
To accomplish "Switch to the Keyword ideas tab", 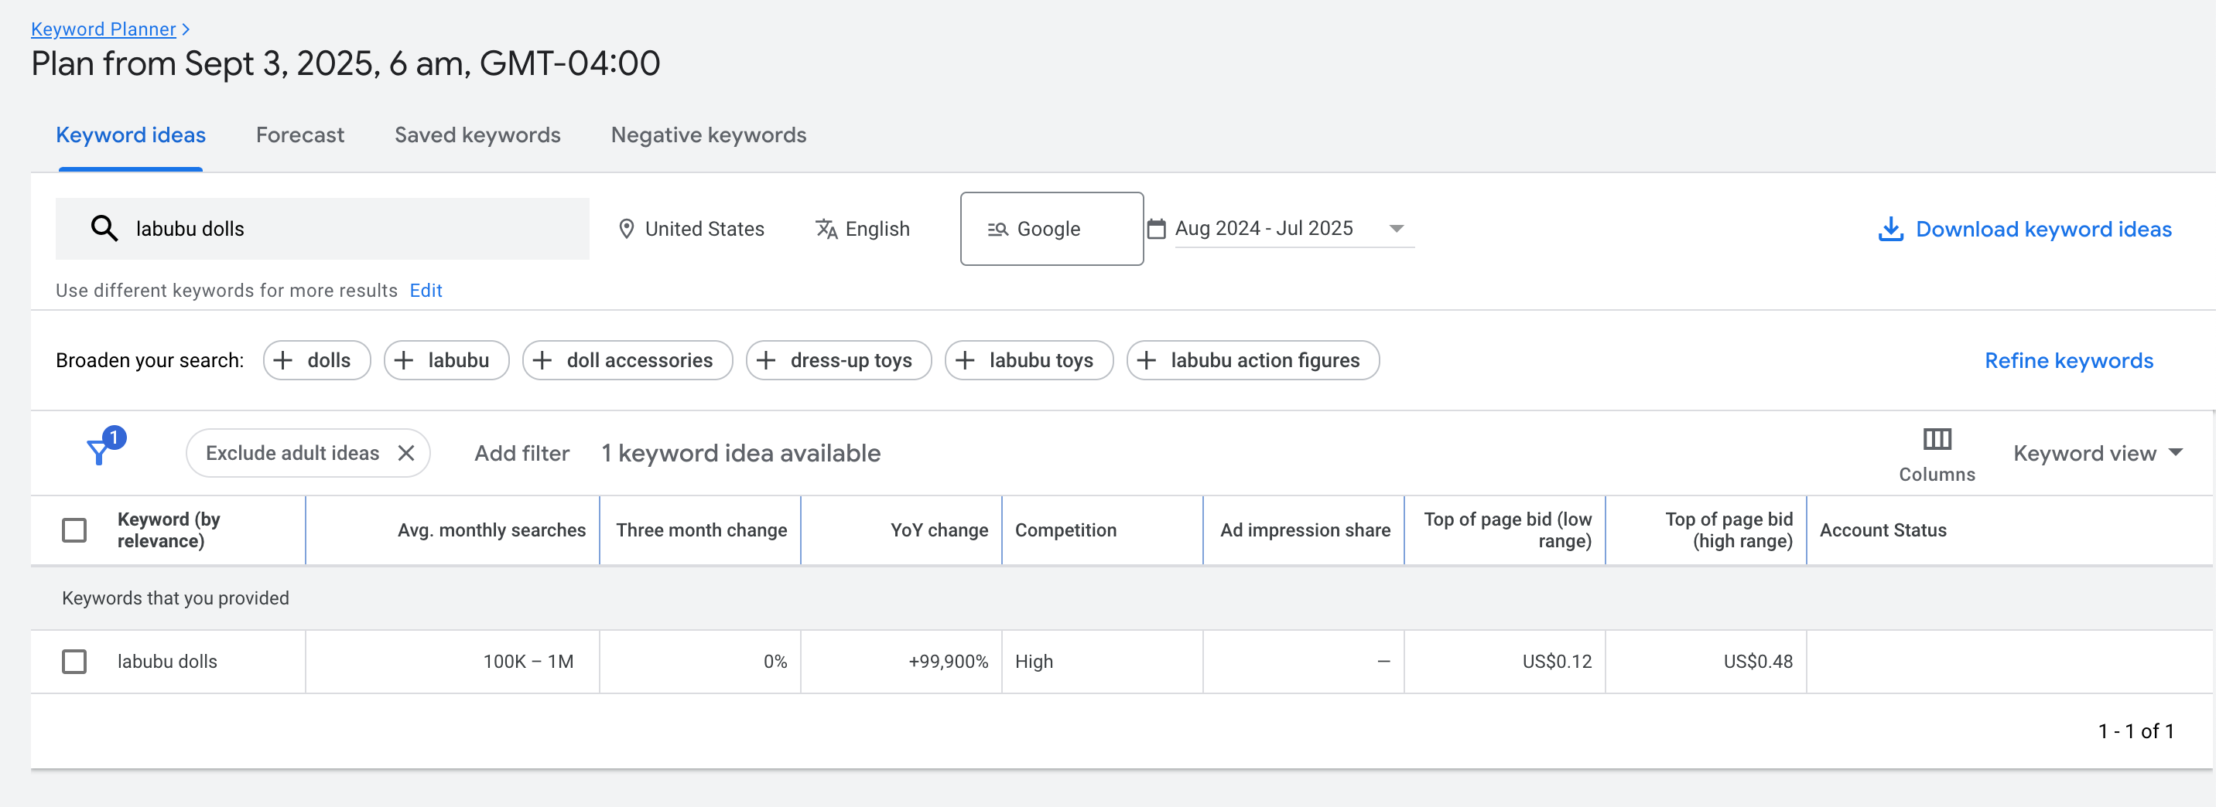I will [131, 135].
